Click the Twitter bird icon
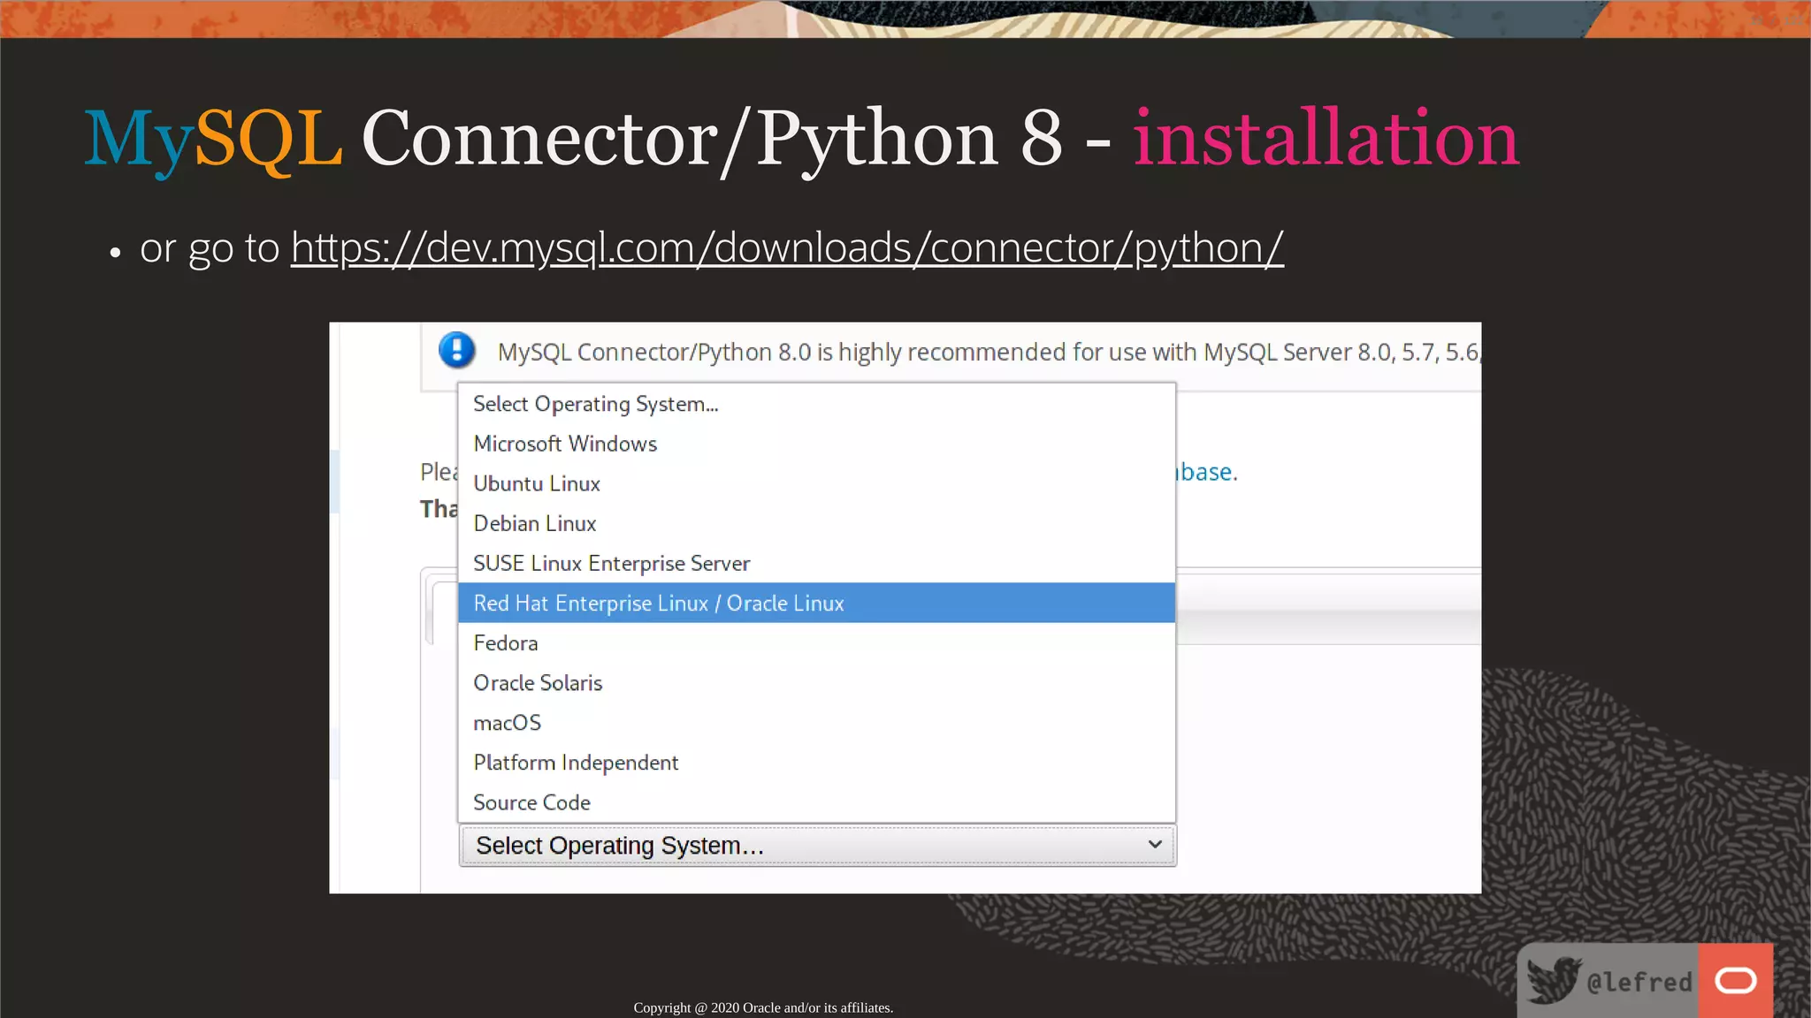The height and width of the screenshot is (1018, 1811). click(1553, 979)
